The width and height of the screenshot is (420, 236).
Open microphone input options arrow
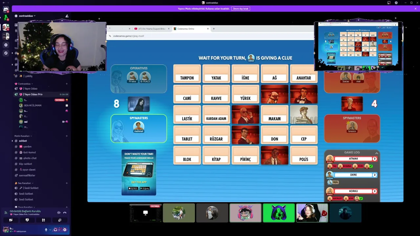(50, 230)
